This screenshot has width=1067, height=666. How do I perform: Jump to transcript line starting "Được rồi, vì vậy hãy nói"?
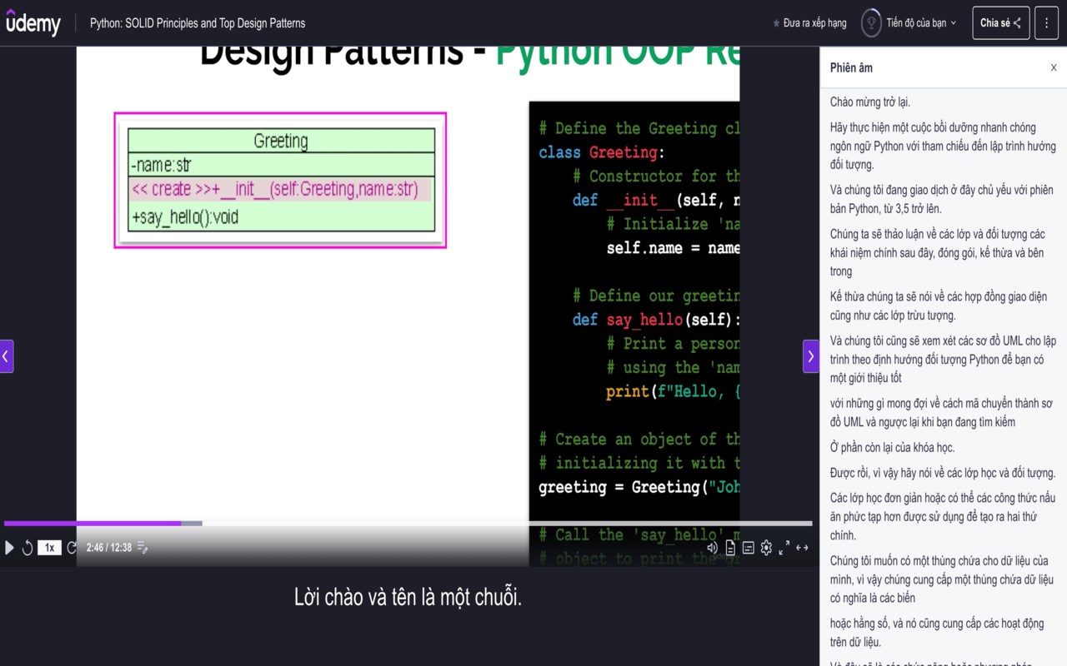[x=943, y=473]
